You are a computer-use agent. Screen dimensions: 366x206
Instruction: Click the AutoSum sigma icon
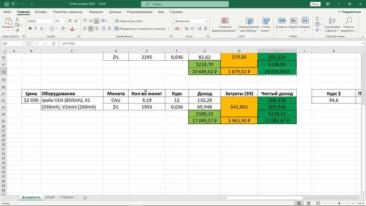point(317,19)
